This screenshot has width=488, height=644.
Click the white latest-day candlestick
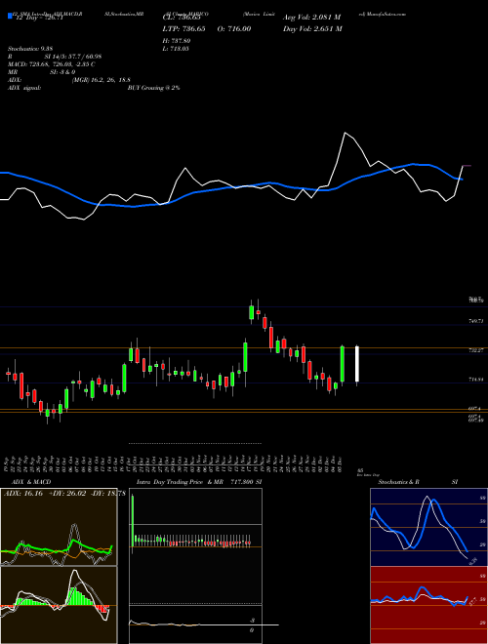coord(357,364)
